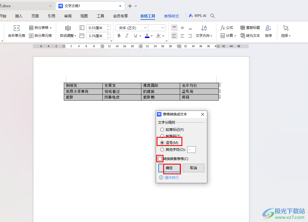This screenshot has width=308, height=222.
Task: Expand the 自动调整 dropdown arrow
Action: [x=75, y=36]
